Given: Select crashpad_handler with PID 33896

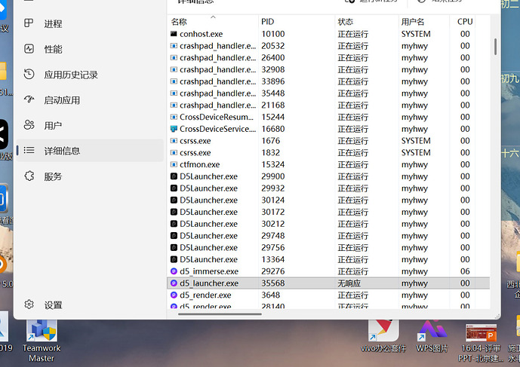Looking at the screenshot, I should tap(328, 81).
